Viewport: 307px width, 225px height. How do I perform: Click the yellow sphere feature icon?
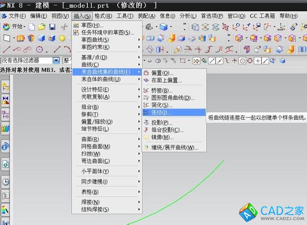click(61, 38)
